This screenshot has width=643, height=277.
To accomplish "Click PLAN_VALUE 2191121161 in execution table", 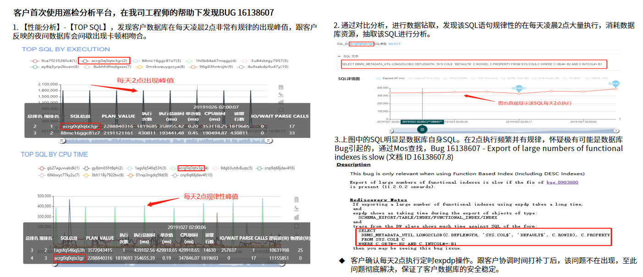I will point(118,133).
